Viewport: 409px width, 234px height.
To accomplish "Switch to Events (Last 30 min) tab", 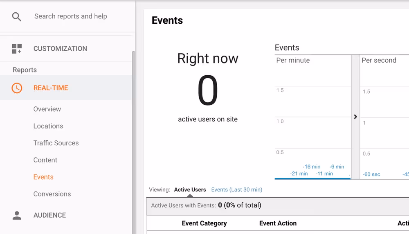I will coord(237,190).
